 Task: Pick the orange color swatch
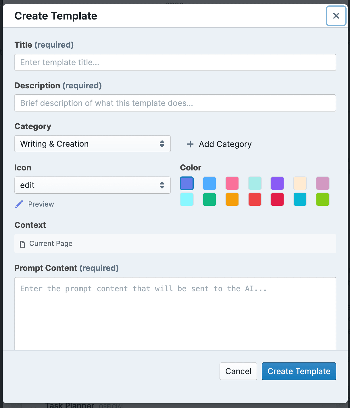tap(232, 199)
